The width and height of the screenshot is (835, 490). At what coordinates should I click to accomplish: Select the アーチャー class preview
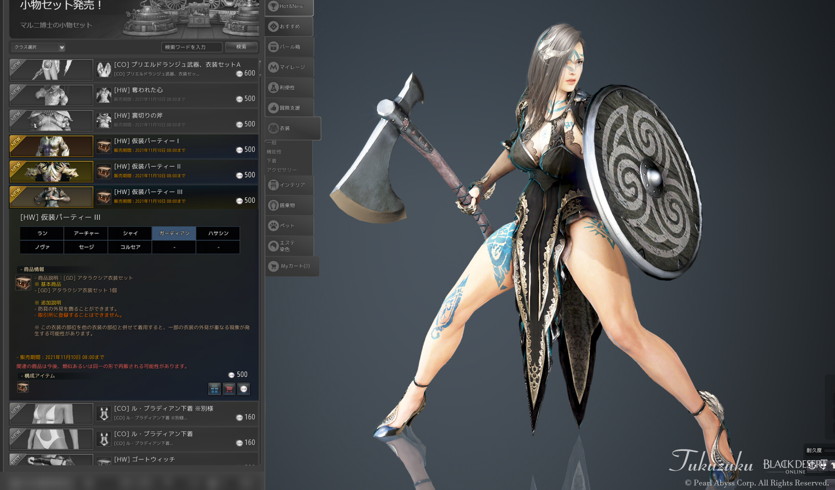(86, 233)
